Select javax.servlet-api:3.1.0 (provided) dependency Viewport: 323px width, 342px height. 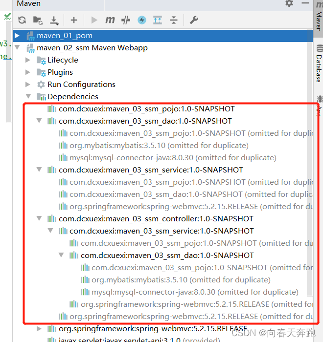click(x=139, y=340)
